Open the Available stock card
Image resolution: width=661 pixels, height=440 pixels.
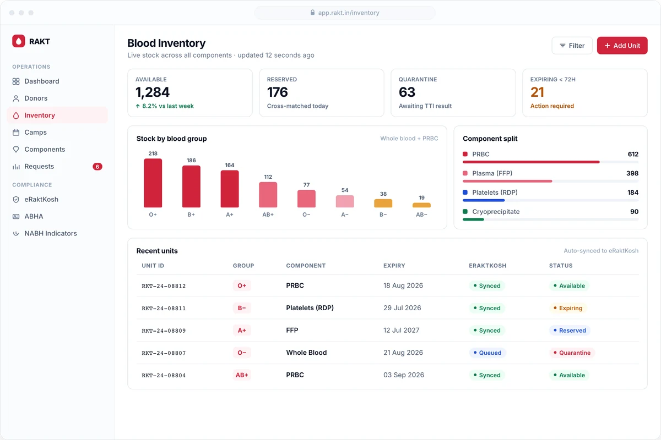[x=190, y=93]
